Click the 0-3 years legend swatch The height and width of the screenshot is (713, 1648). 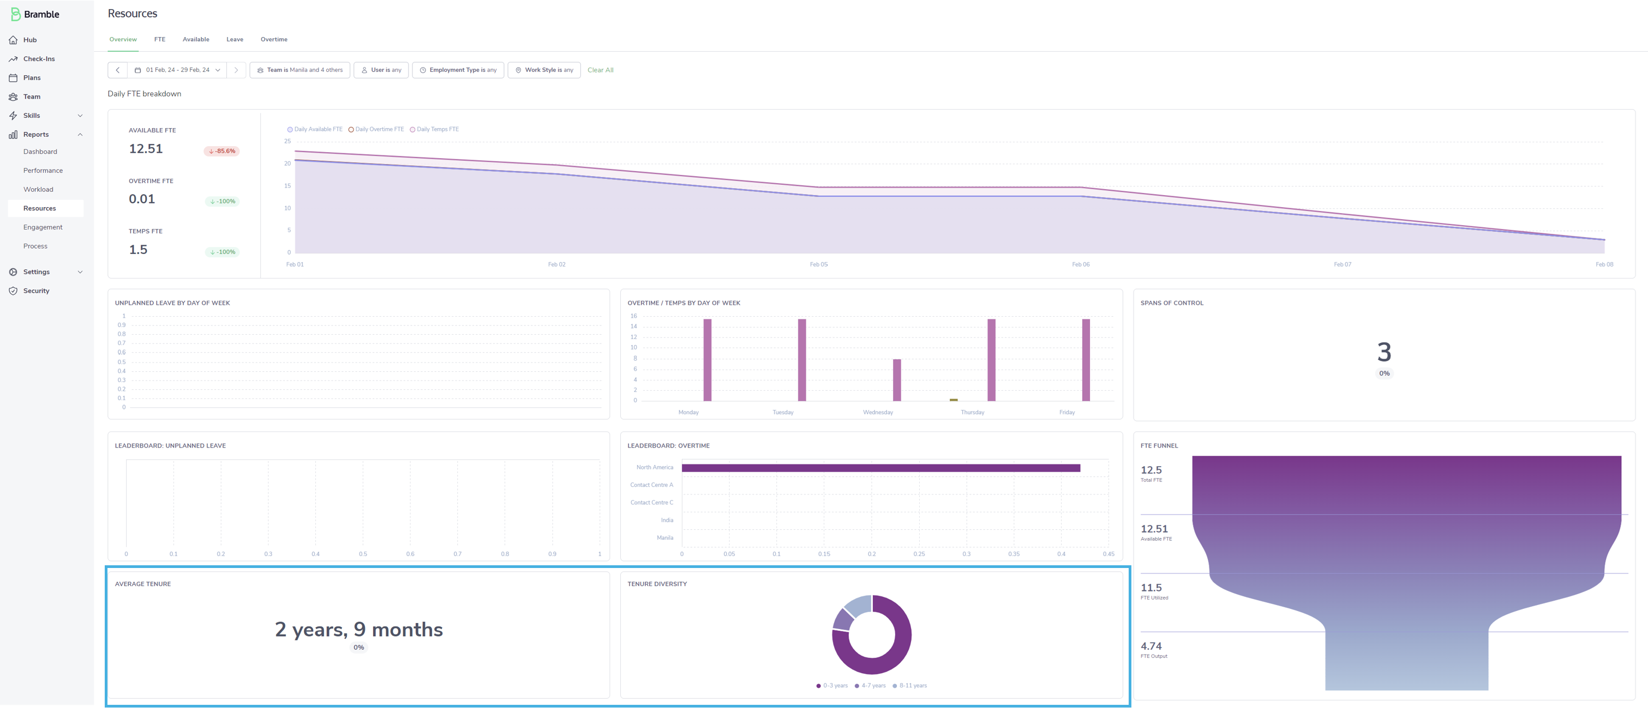818,686
